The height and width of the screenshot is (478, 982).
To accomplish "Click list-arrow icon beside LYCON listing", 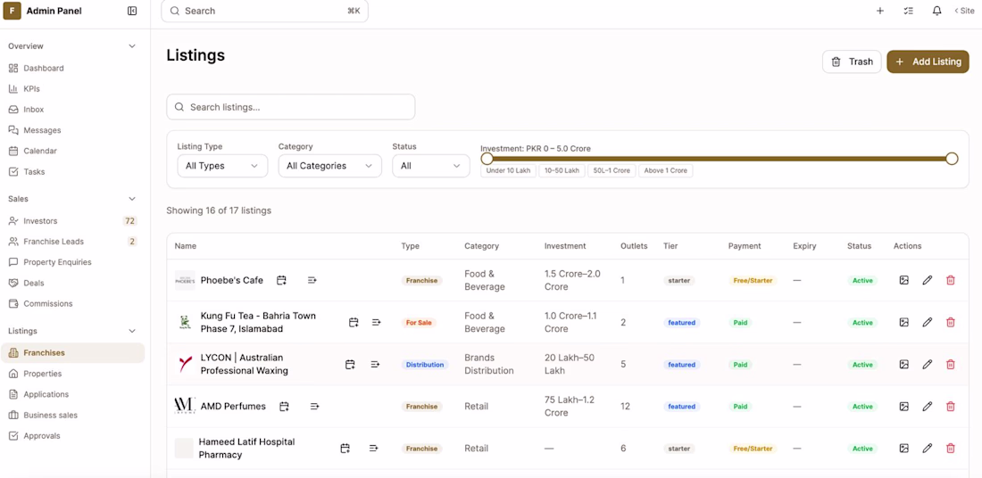I will click(x=375, y=364).
